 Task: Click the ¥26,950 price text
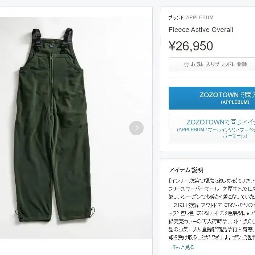click(191, 46)
